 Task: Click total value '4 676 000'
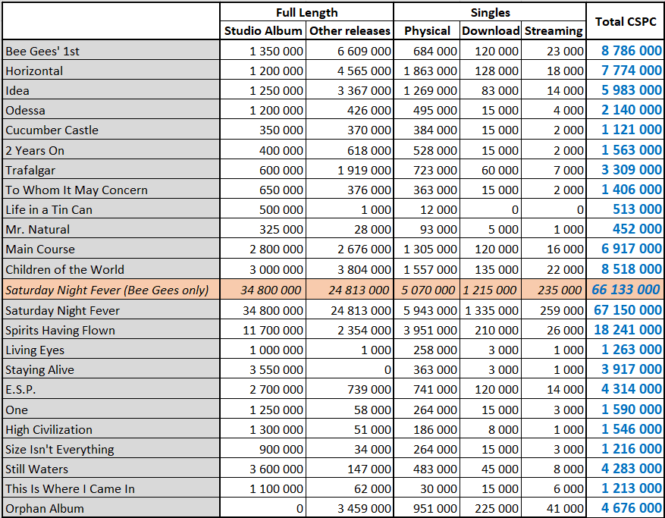631,507
